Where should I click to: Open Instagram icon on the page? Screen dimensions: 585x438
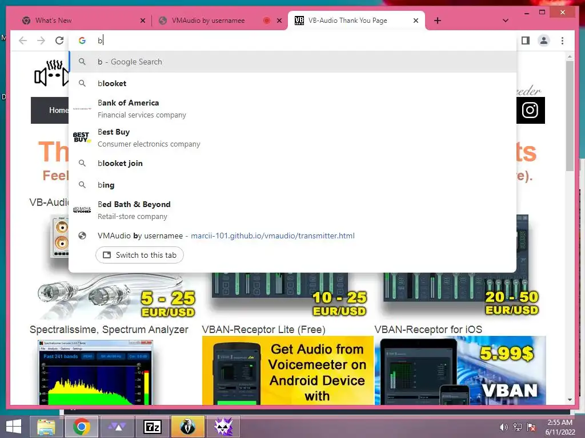[530, 110]
